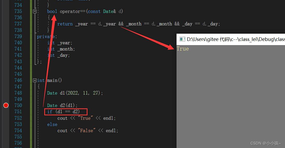Click d._month in the return statement
The height and width of the screenshot is (148, 285).
click(162, 24)
